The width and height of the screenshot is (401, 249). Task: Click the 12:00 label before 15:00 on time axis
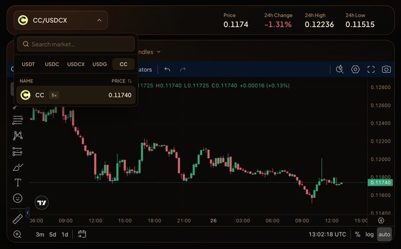96,221
